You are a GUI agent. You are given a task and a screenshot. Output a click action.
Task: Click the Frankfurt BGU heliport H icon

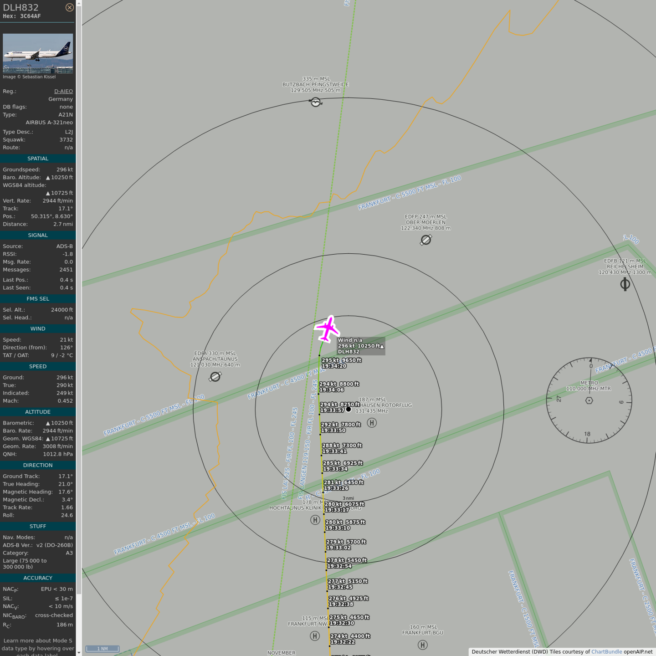(x=422, y=645)
